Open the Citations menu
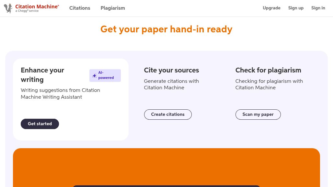 pos(80,8)
